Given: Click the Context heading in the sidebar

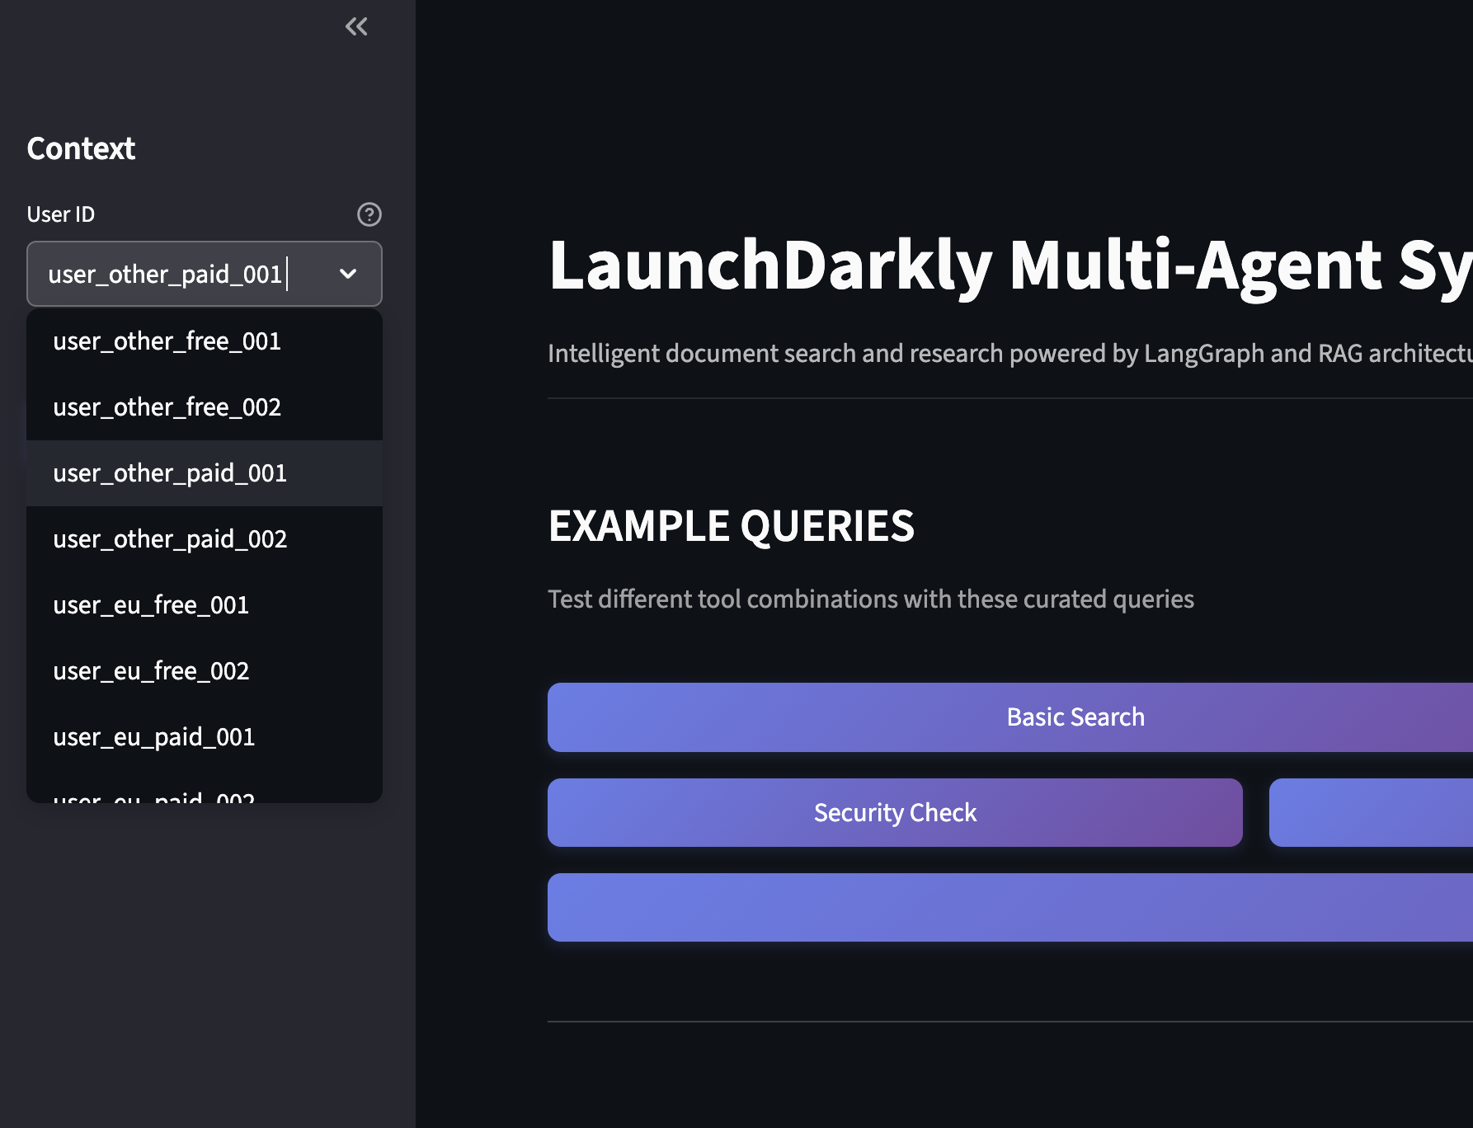Looking at the screenshot, I should [81, 148].
